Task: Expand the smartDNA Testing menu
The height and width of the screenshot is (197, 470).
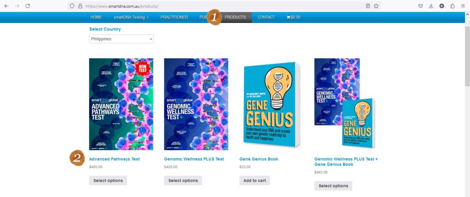Action: (x=131, y=17)
